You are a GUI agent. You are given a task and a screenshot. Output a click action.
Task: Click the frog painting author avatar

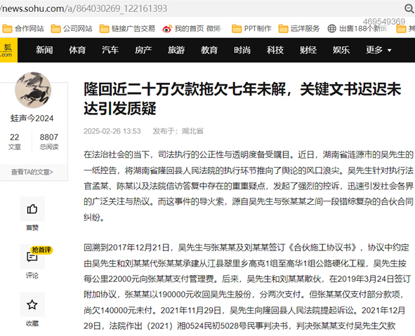tap(33, 90)
